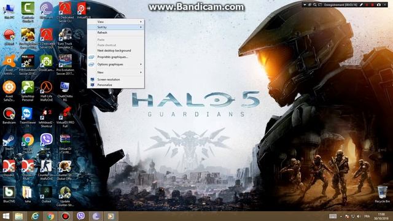Launch Pro Evolution Soccer 2017 shortcut

pyautogui.click(x=65, y=64)
